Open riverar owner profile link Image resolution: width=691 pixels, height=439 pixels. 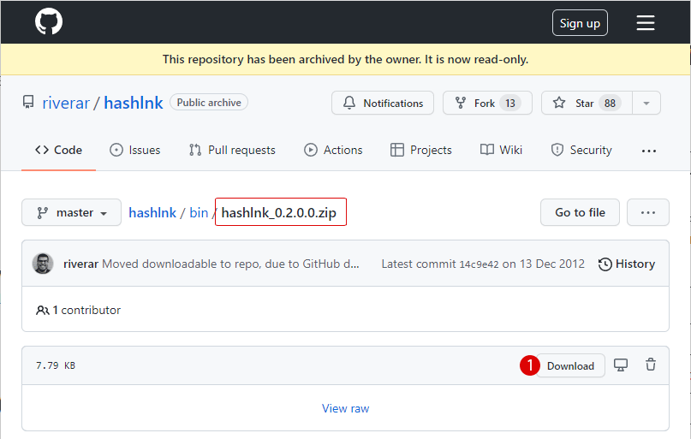tap(66, 103)
